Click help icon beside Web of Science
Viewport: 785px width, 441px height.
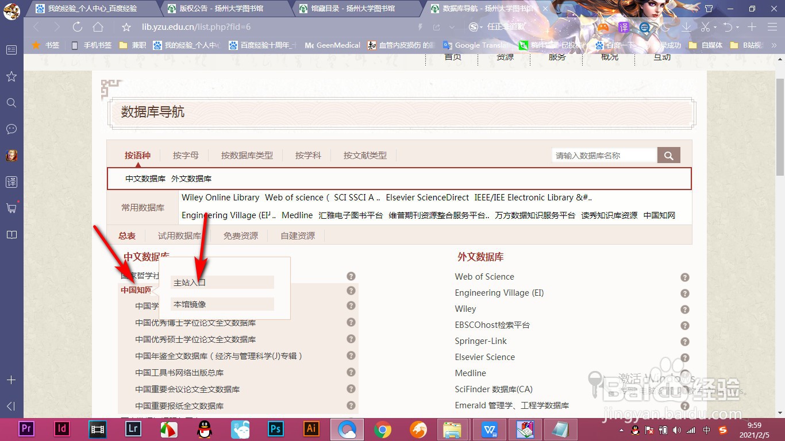pos(684,277)
